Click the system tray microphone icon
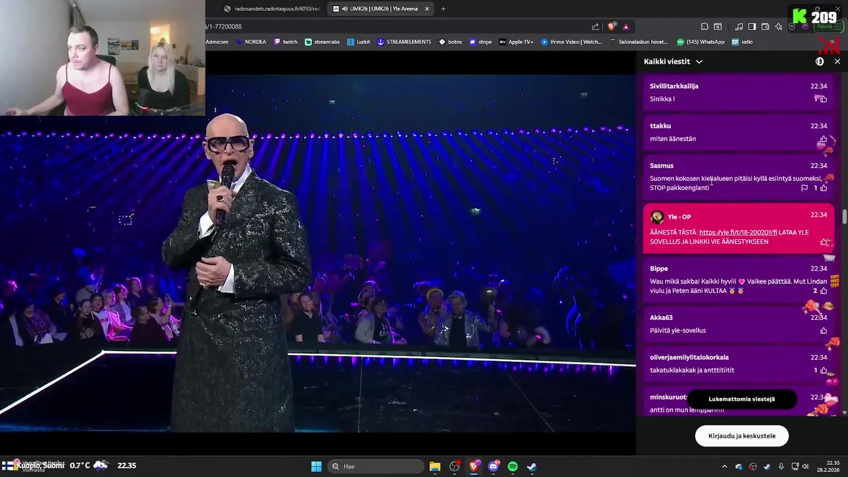 [781, 466]
